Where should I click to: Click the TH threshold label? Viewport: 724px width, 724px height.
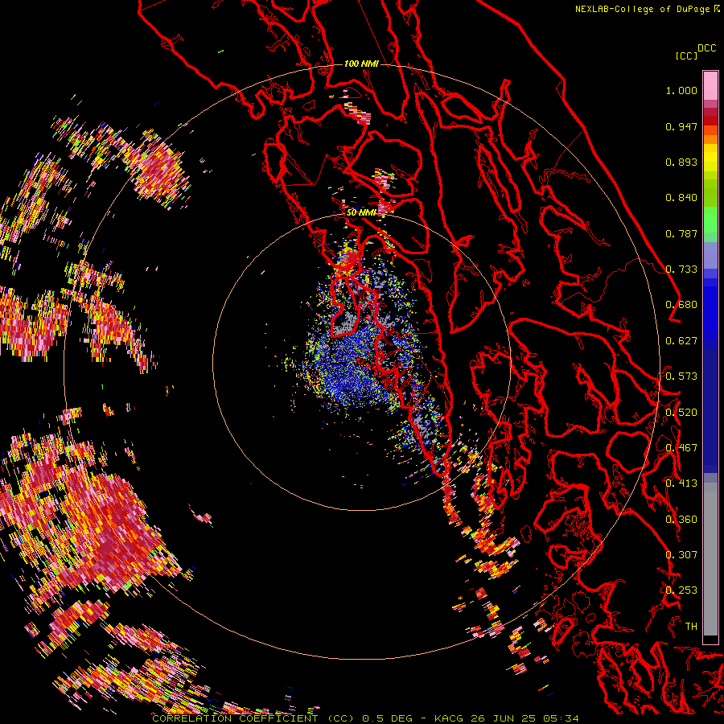coord(691,627)
